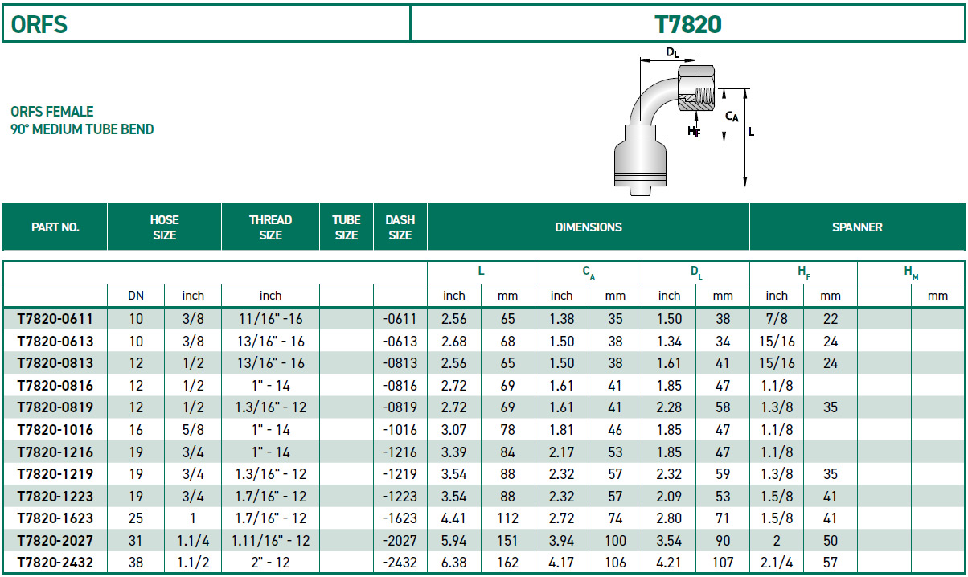Select part number T7820-2027
This screenshot has height=577, width=968.
[55, 541]
